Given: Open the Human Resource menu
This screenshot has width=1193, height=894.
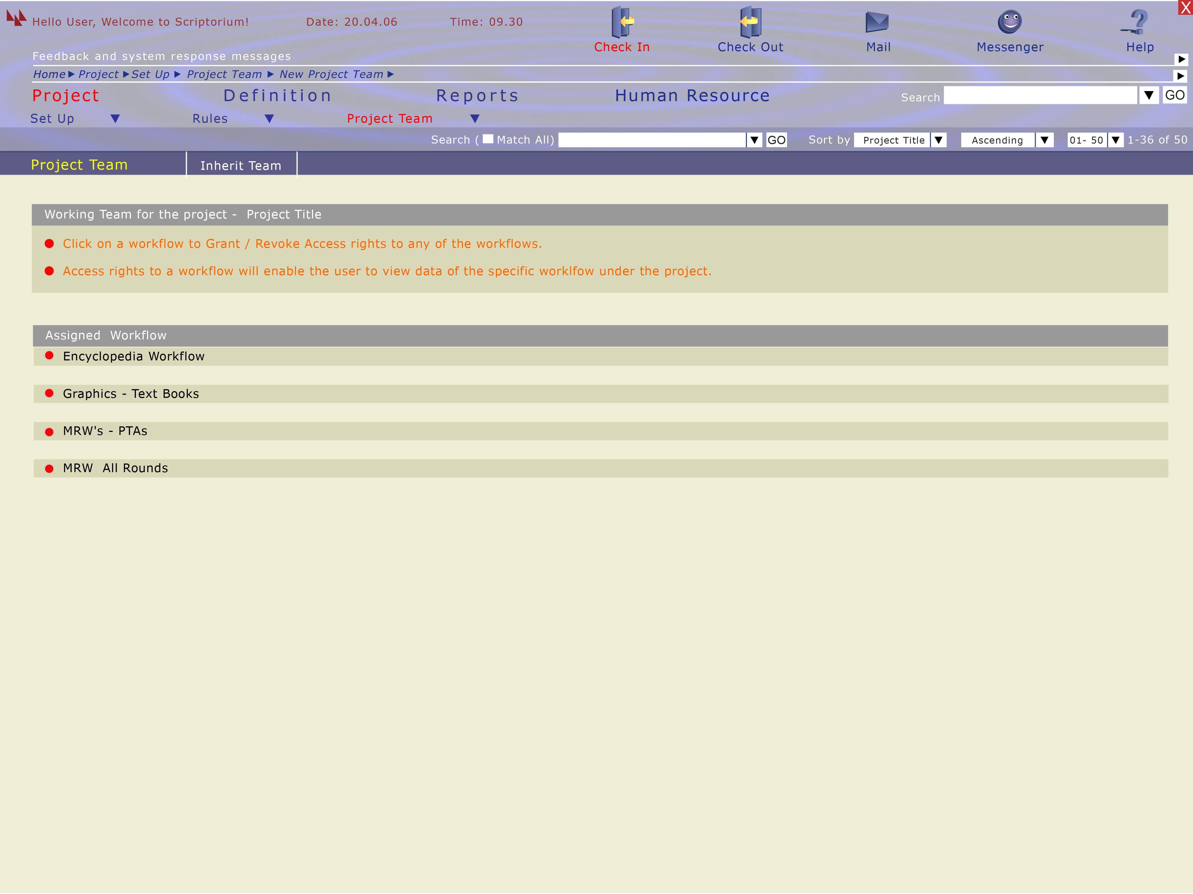Looking at the screenshot, I should pos(692,96).
